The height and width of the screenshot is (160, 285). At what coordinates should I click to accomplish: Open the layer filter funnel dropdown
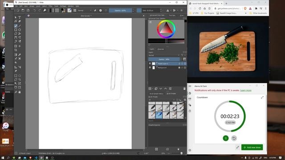[183, 55]
